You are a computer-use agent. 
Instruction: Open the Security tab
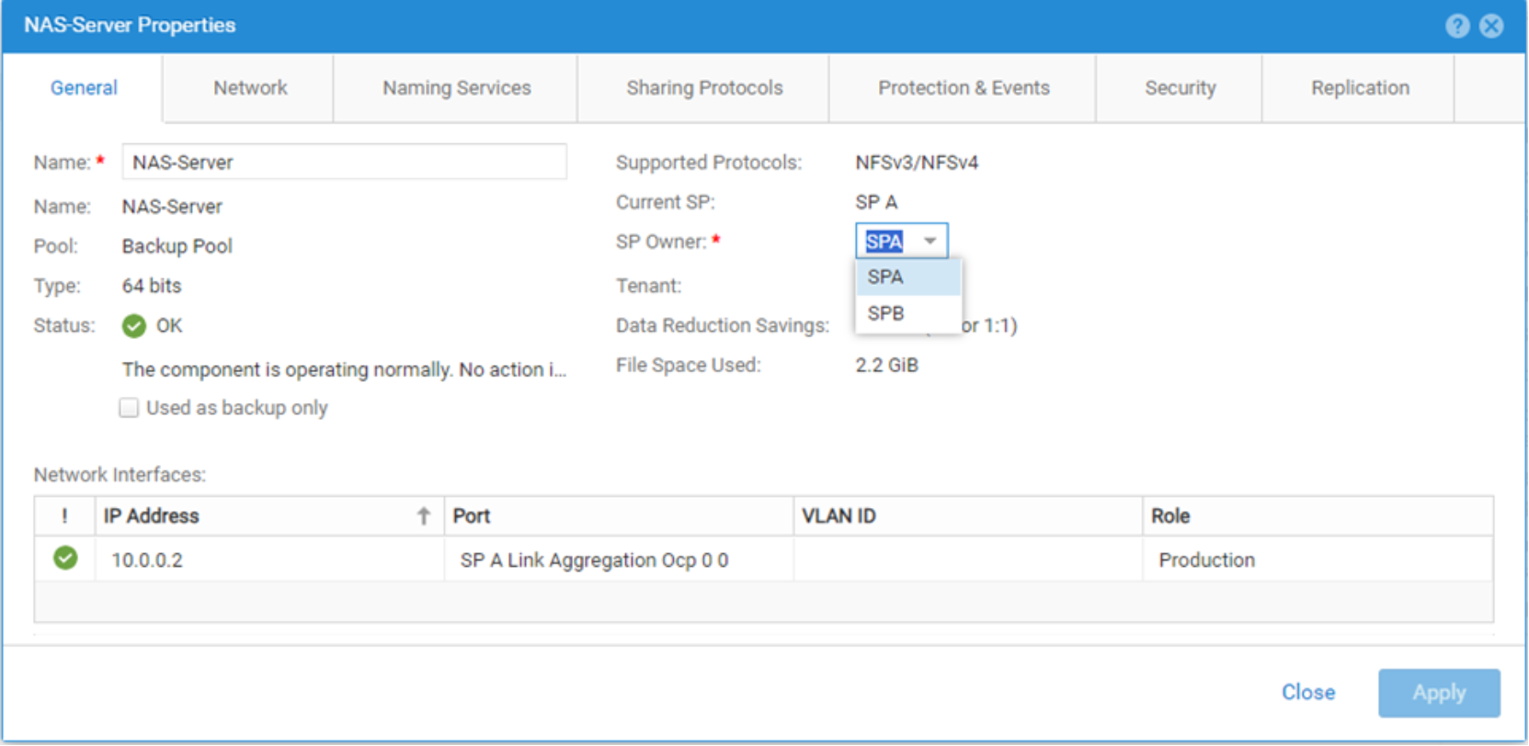click(x=1180, y=88)
